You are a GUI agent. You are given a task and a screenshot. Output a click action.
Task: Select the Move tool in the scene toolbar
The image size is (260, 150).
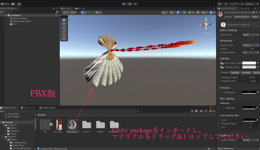[x=64, y=24]
